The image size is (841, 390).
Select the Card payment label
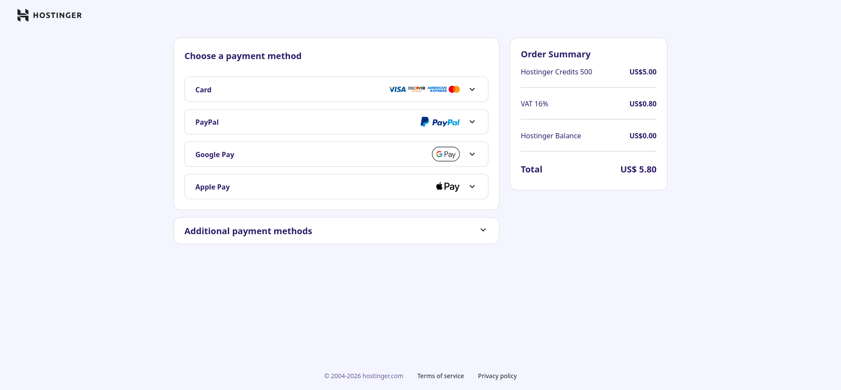pyautogui.click(x=203, y=90)
